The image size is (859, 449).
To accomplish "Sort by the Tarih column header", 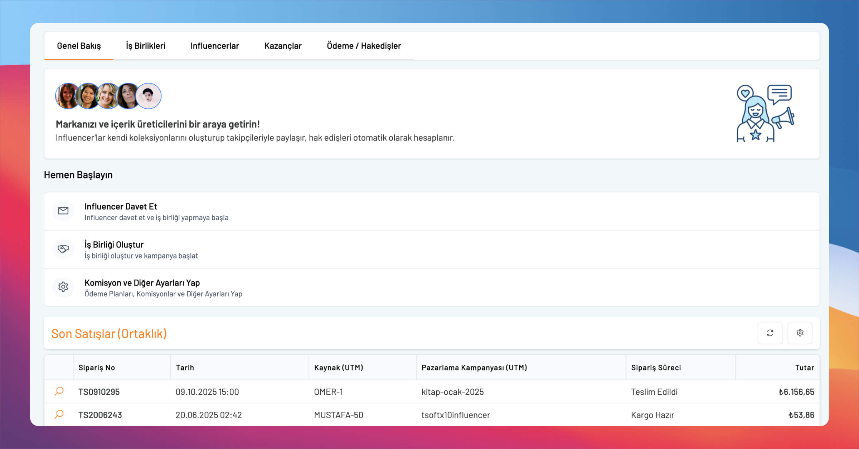I will click(x=185, y=367).
